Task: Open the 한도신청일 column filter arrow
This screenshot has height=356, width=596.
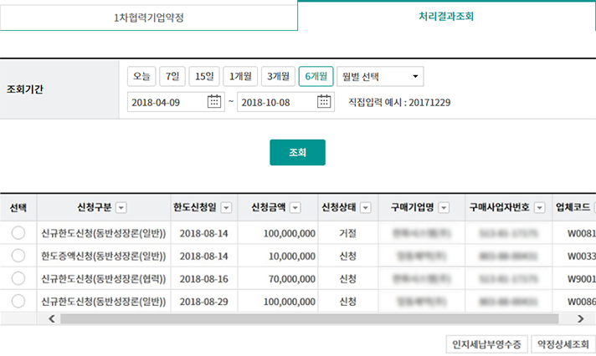Action: coord(225,208)
